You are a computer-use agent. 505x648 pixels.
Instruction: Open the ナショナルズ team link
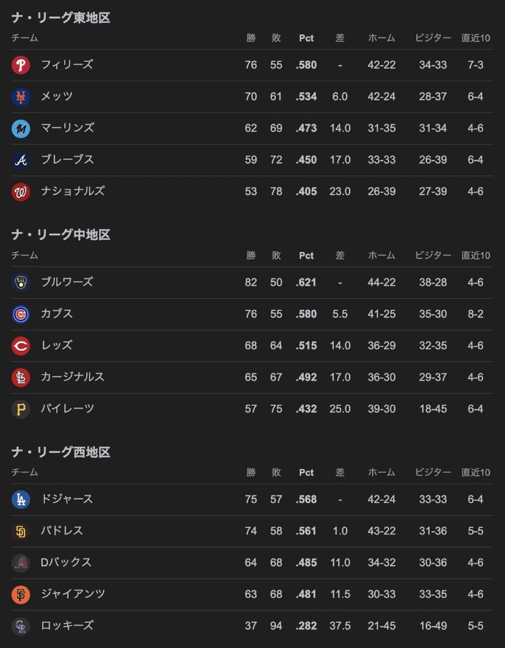73,191
